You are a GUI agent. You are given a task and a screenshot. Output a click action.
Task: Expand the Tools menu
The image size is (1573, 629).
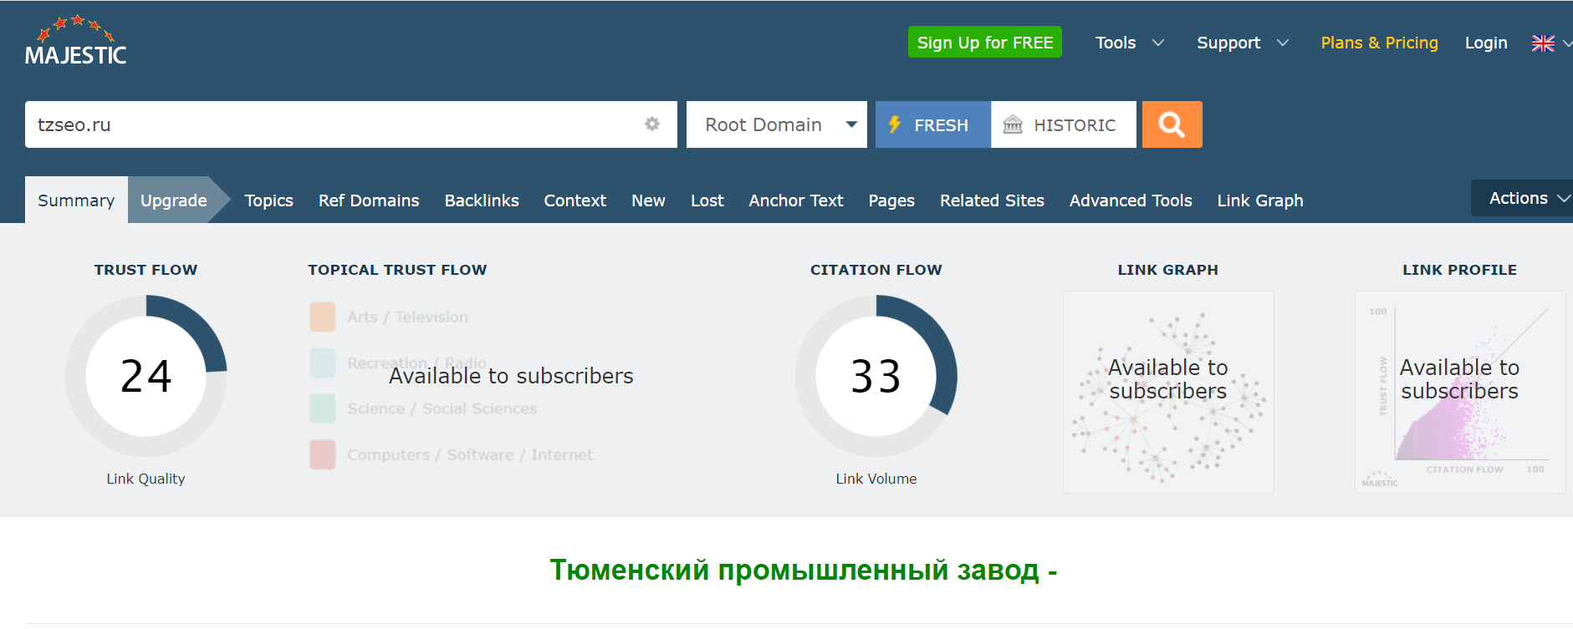pos(1129,43)
